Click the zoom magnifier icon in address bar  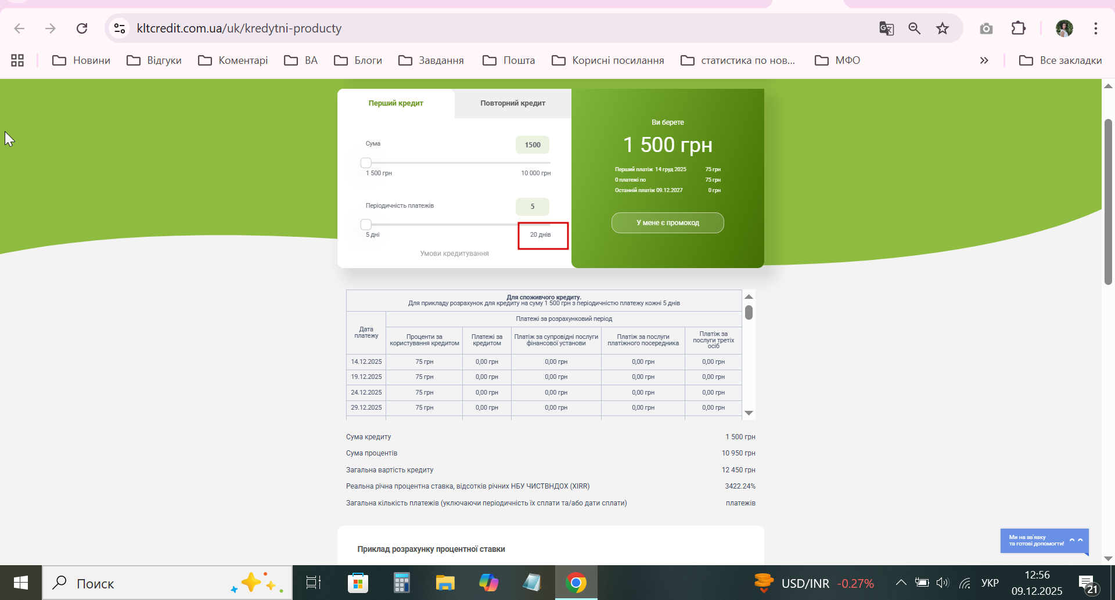[x=915, y=28]
